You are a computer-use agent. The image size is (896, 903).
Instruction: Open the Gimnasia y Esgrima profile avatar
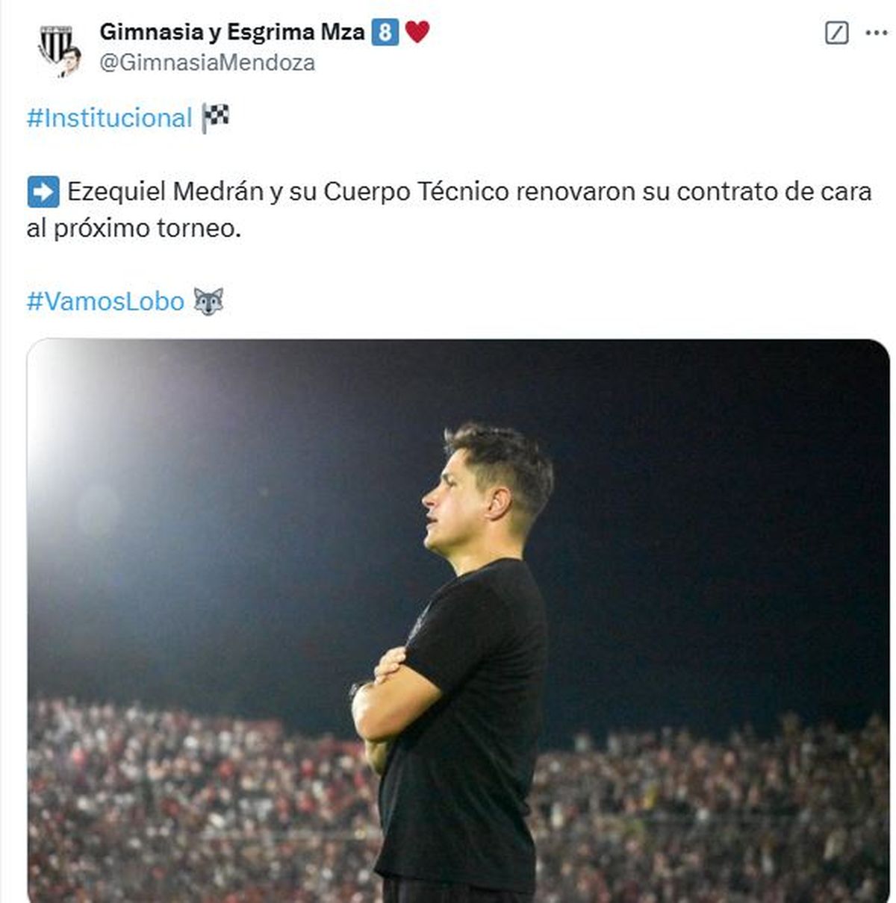coord(59,49)
